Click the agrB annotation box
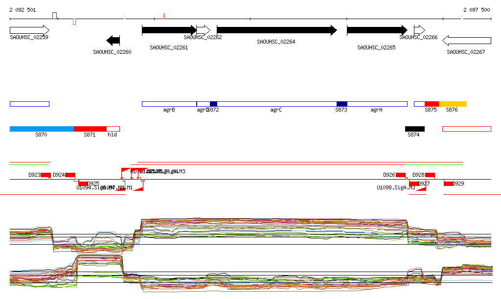 click(169, 104)
